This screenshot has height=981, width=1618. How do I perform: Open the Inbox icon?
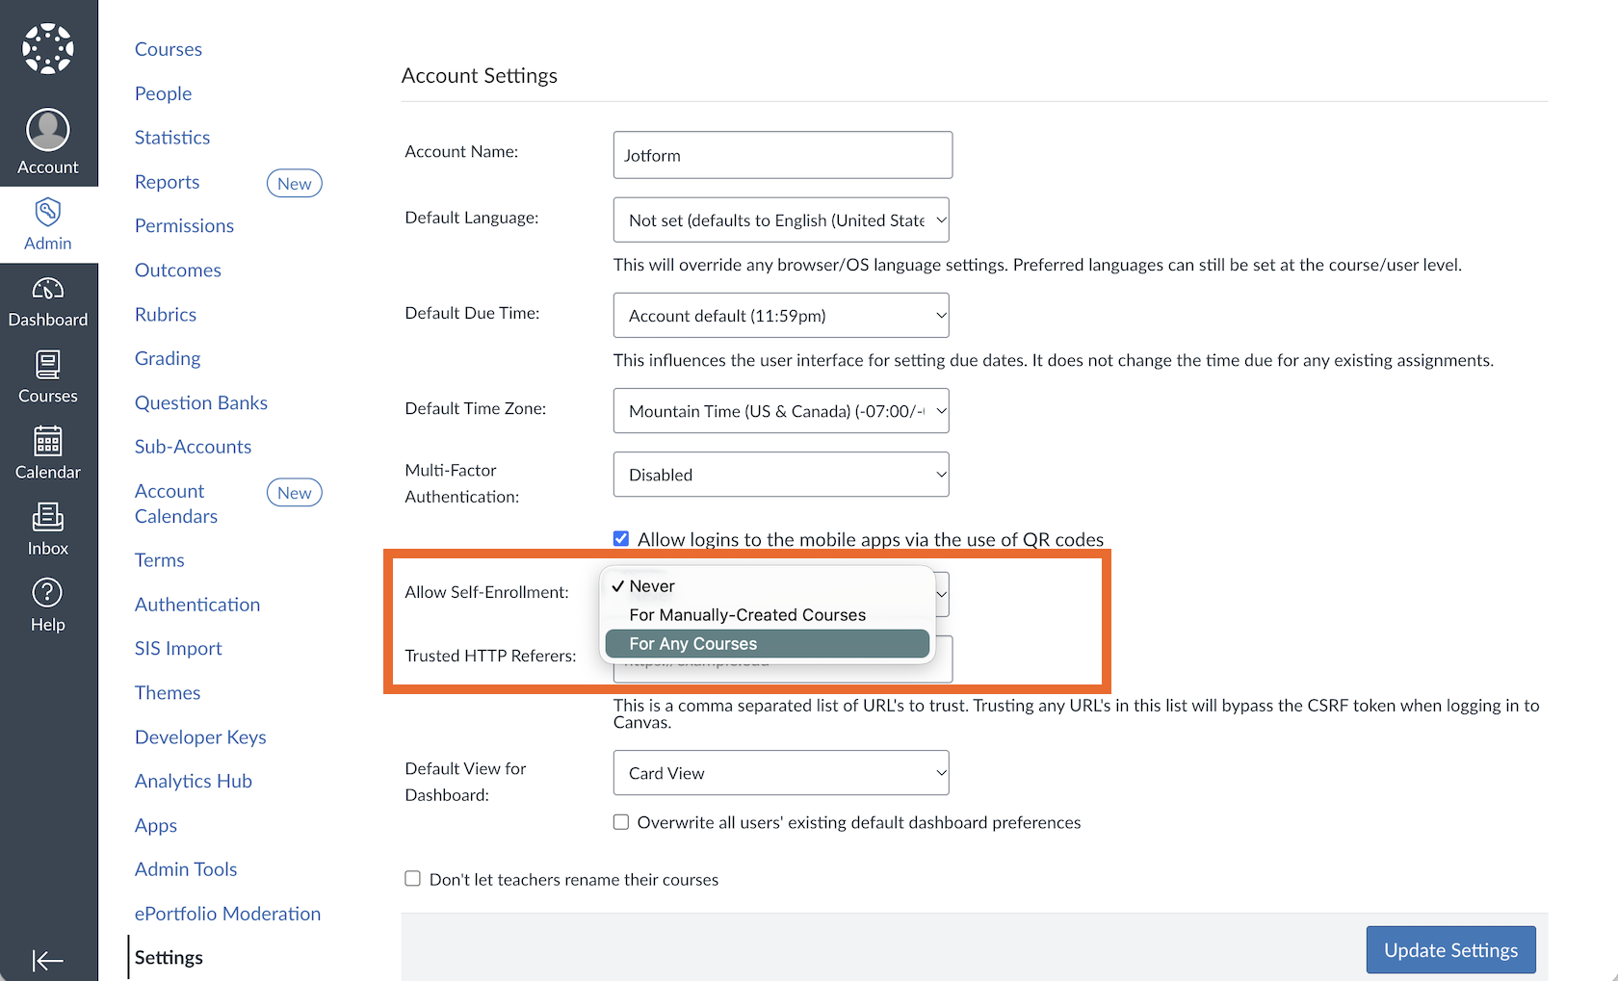(48, 517)
